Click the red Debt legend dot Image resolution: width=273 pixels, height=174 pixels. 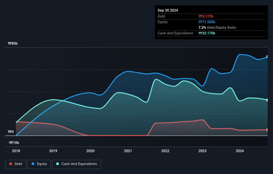(x=11, y=164)
